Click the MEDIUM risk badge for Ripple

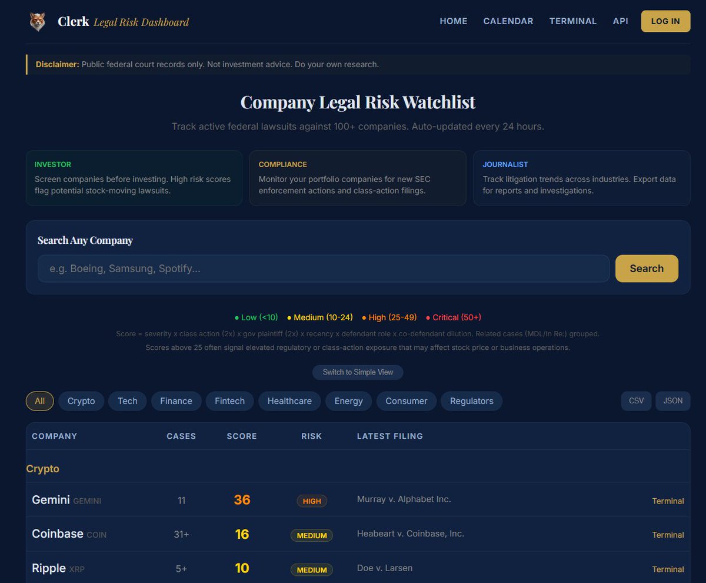click(312, 570)
